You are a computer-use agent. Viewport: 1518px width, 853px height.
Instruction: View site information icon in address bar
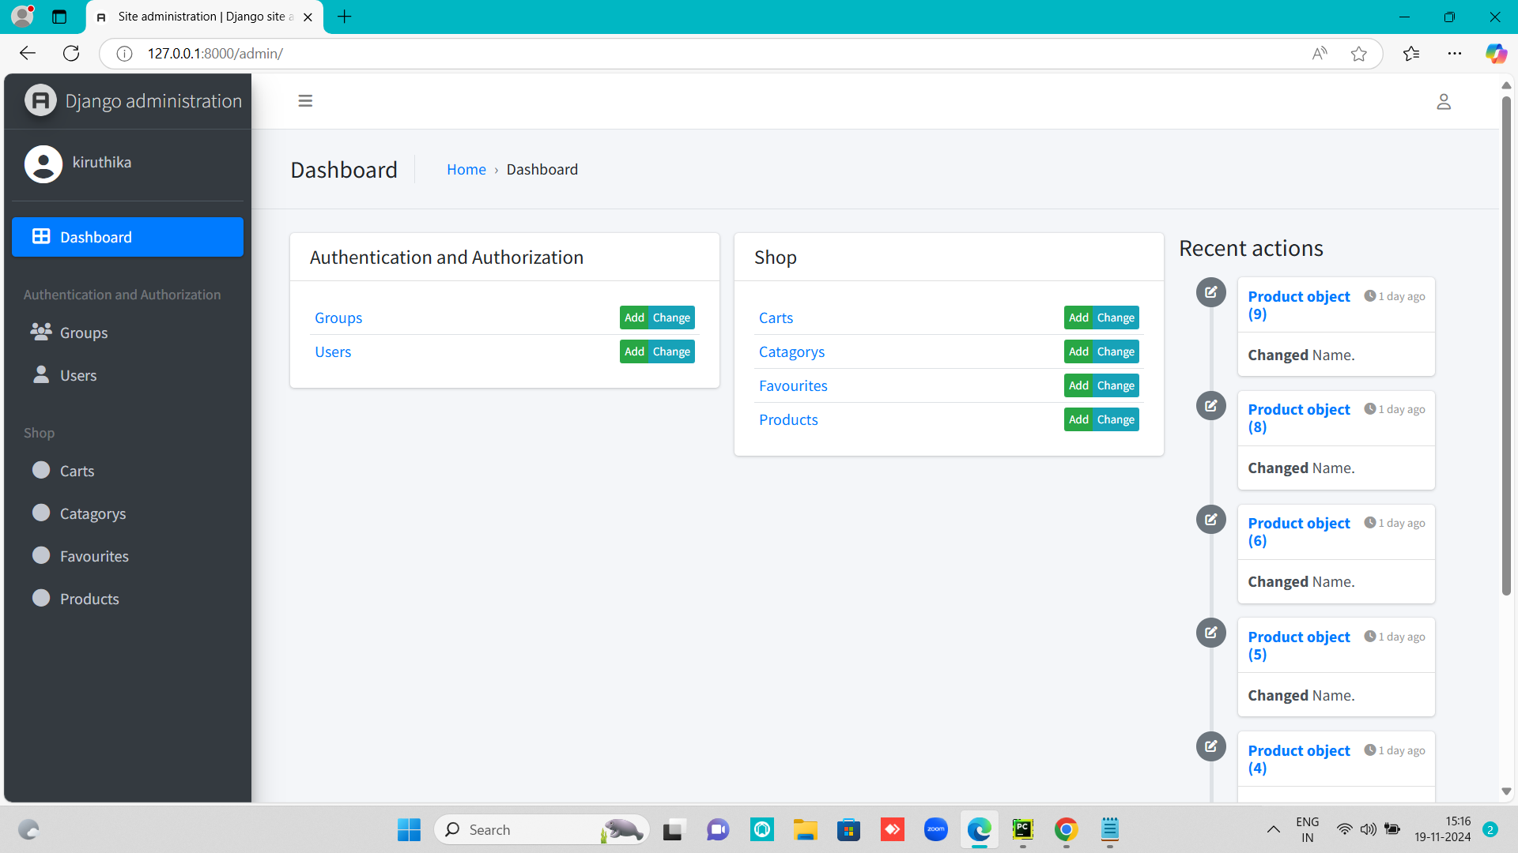point(124,54)
